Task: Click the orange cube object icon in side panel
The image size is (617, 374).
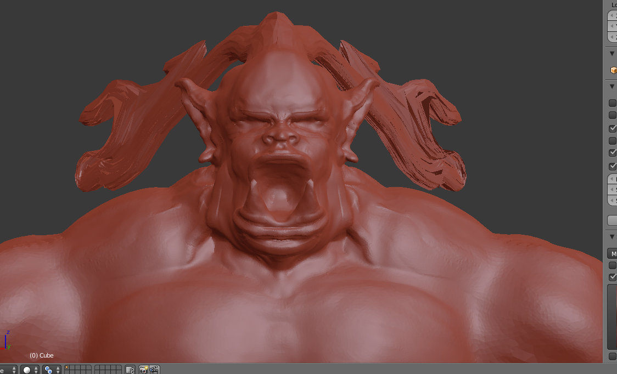Action: (x=614, y=70)
